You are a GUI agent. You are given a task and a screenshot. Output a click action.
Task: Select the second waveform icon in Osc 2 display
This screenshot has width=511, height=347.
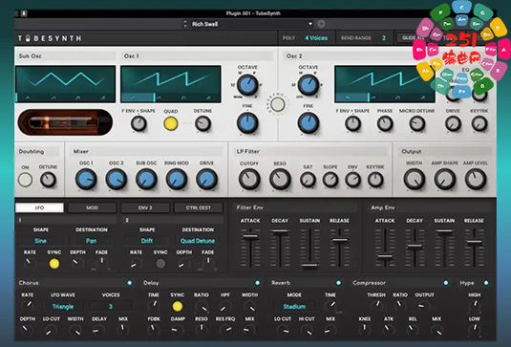click(x=373, y=98)
